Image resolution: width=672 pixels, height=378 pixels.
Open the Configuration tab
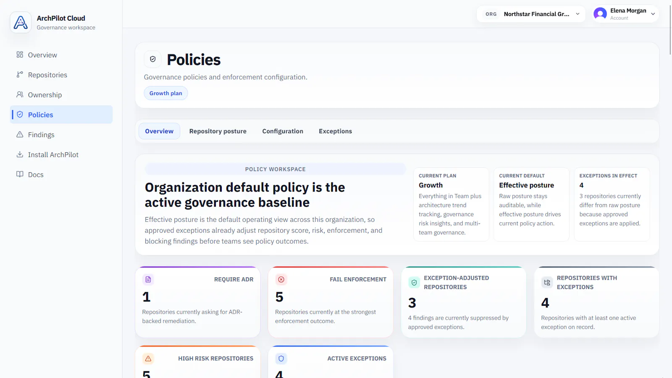[x=283, y=131]
